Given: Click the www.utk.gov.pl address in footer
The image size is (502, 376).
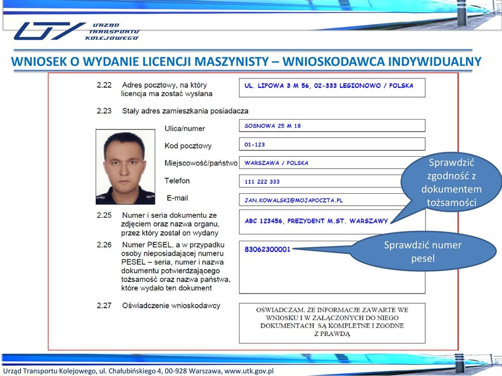Looking at the screenshot, I should (x=249, y=371).
